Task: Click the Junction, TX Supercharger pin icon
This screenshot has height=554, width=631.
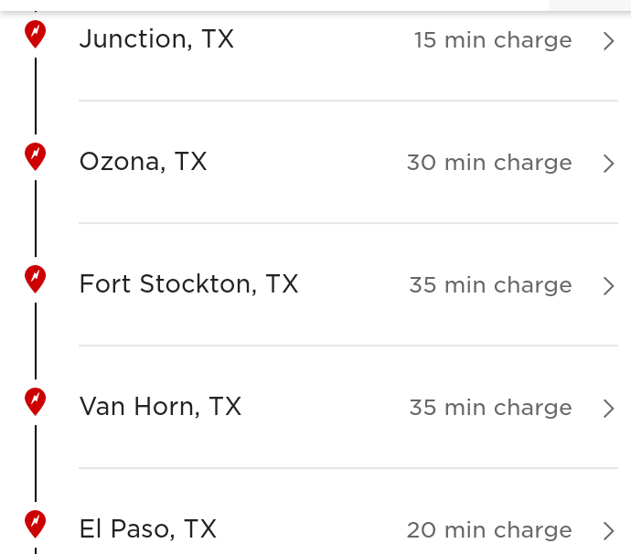Action: tap(35, 34)
